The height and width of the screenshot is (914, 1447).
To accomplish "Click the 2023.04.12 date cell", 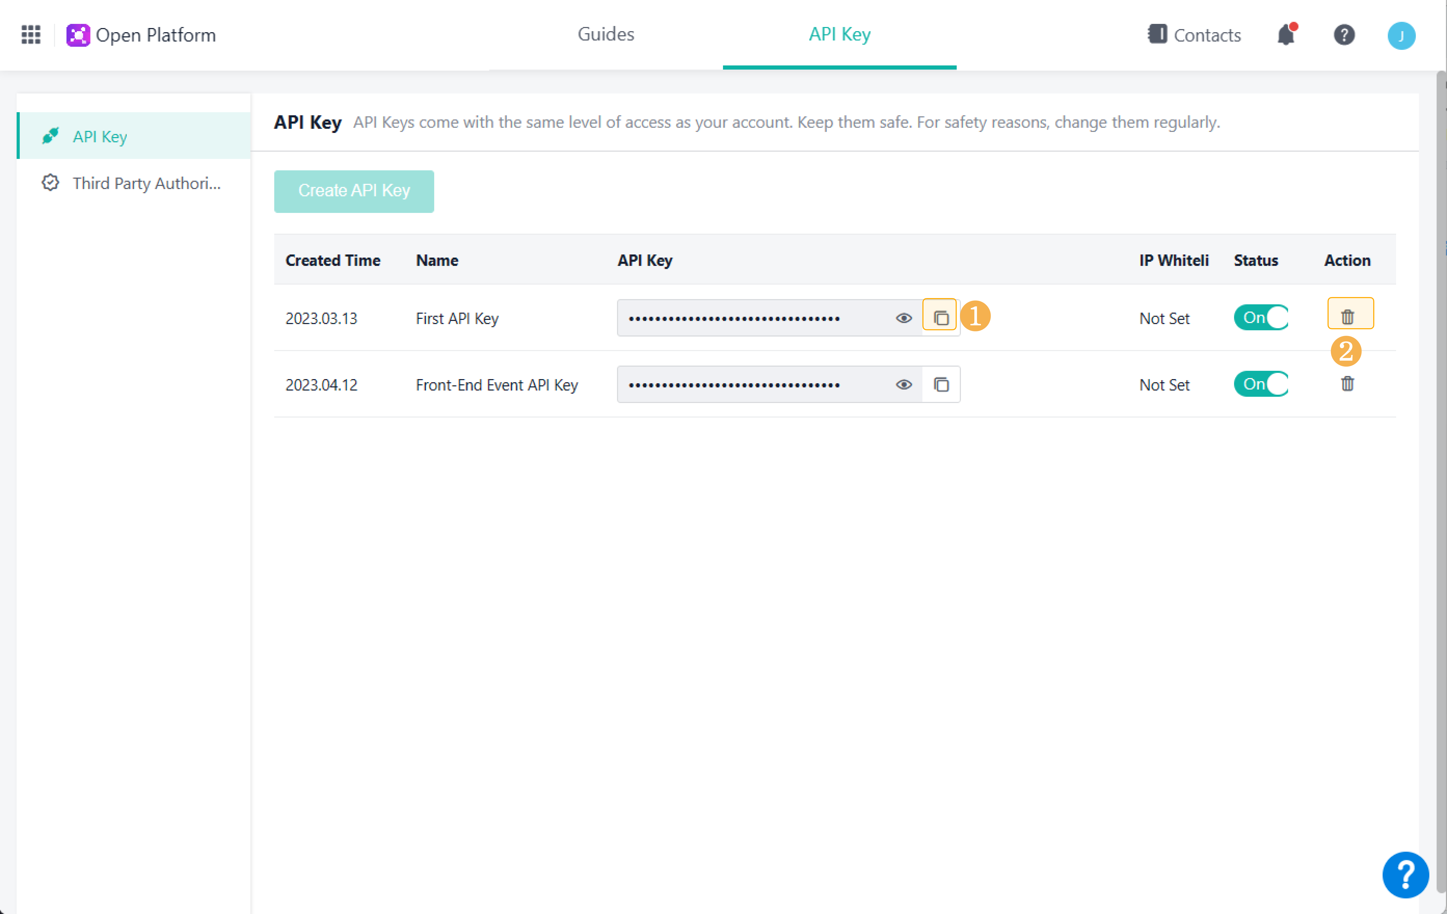I will (x=321, y=385).
